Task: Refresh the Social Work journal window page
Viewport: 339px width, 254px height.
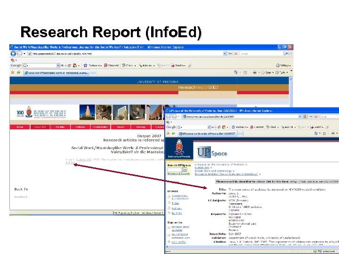Action: coord(230,54)
